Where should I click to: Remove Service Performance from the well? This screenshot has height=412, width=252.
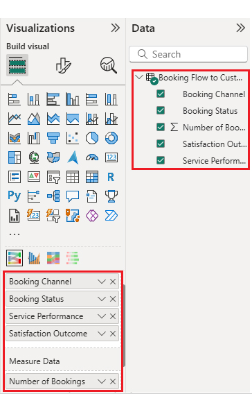pos(113,316)
